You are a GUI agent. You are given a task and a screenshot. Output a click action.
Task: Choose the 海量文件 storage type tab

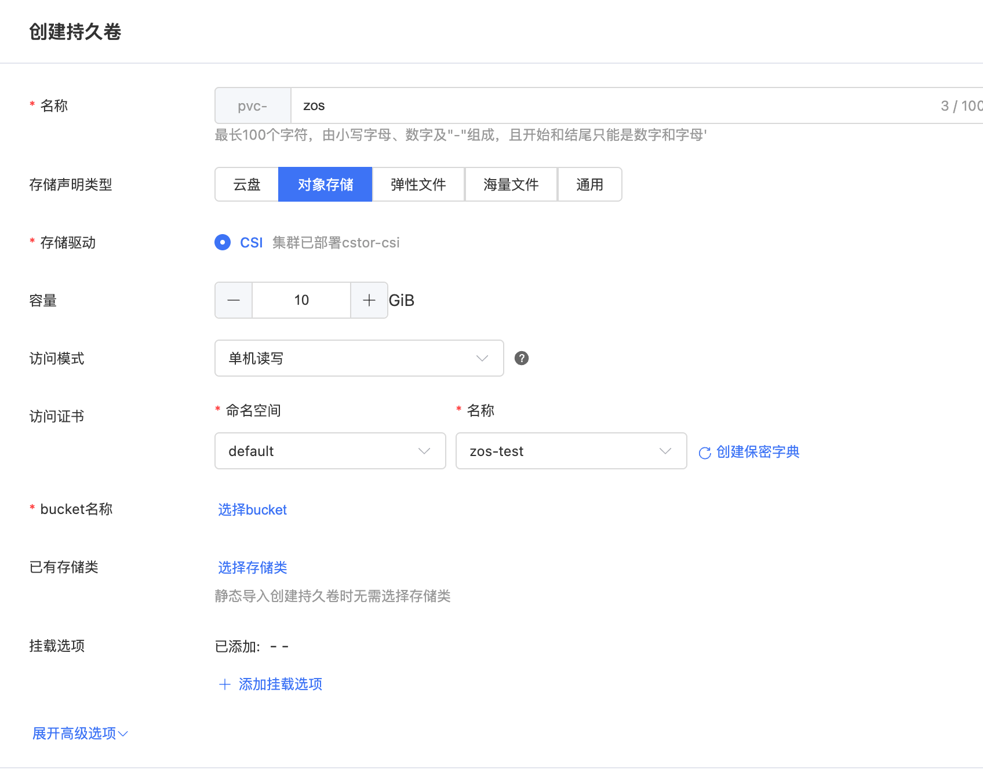511,184
